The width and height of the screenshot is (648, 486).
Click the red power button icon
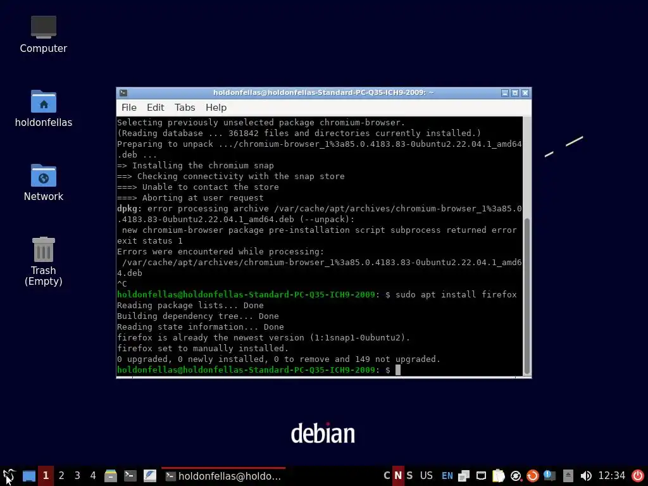click(638, 476)
